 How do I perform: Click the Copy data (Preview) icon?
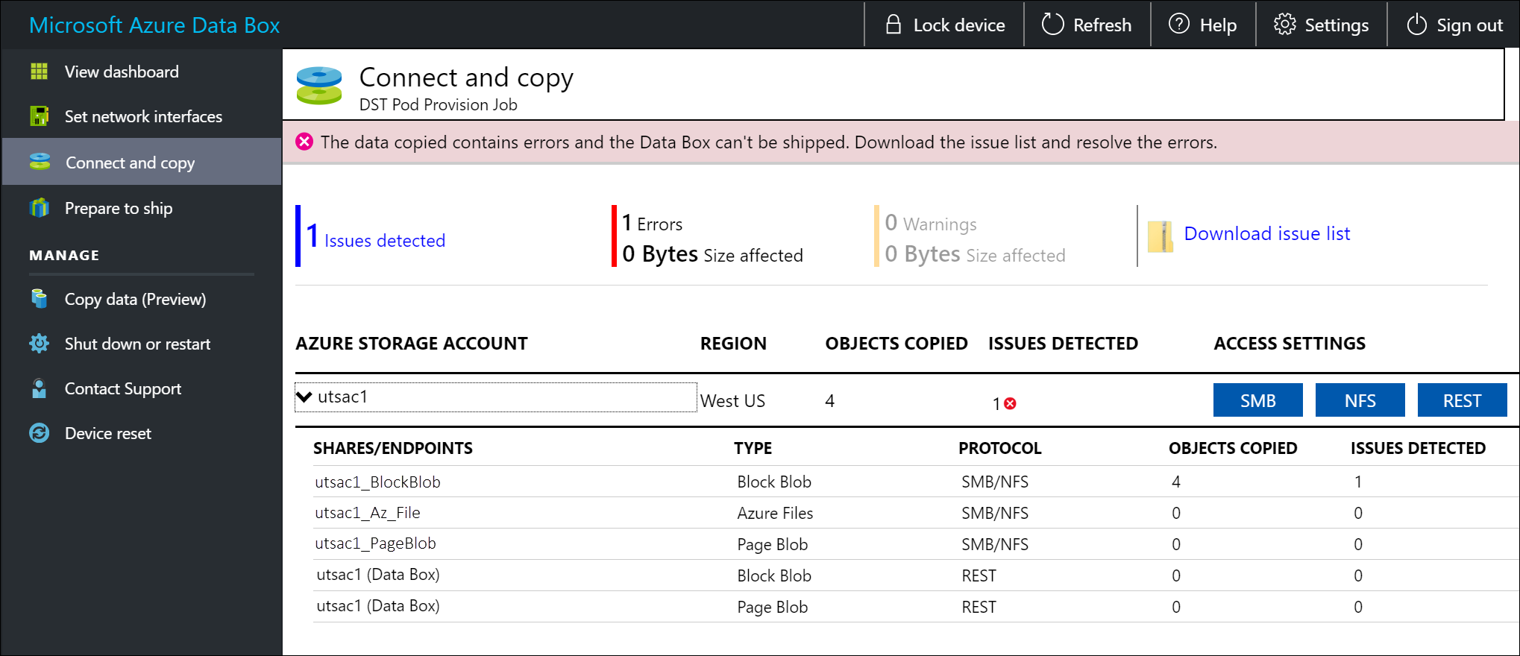(x=39, y=299)
